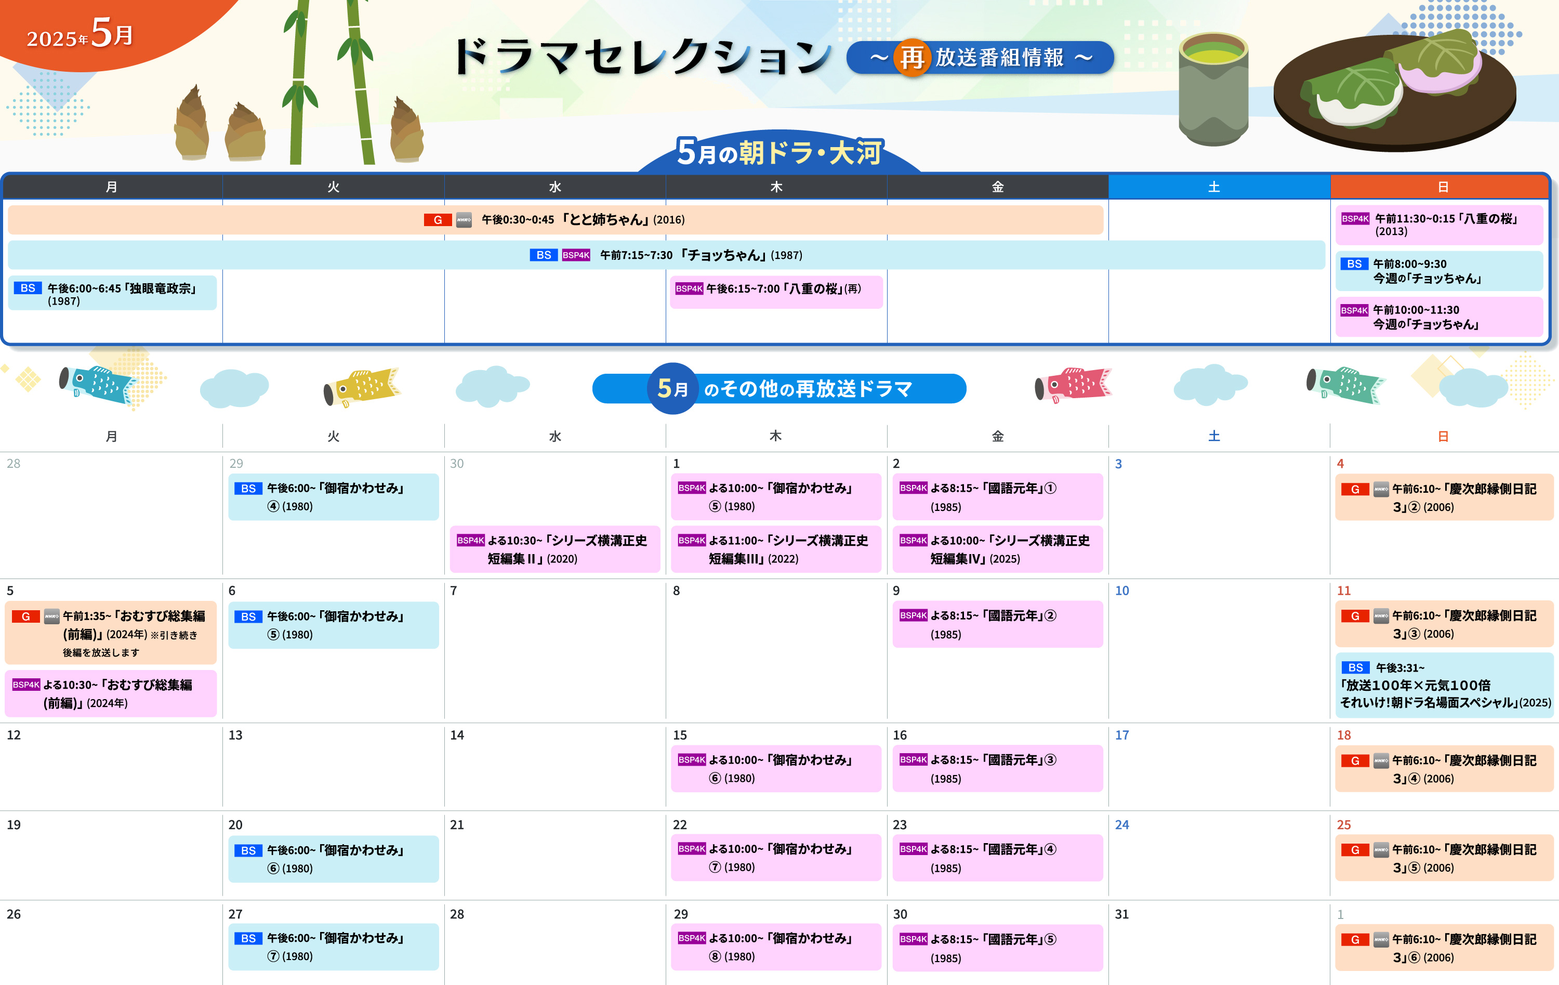Image resolution: width=1559 pixels, height=985 pixels.
Task: Click the 御宿かわせみ⑤ entry on May 6
Action: point(334,625)
